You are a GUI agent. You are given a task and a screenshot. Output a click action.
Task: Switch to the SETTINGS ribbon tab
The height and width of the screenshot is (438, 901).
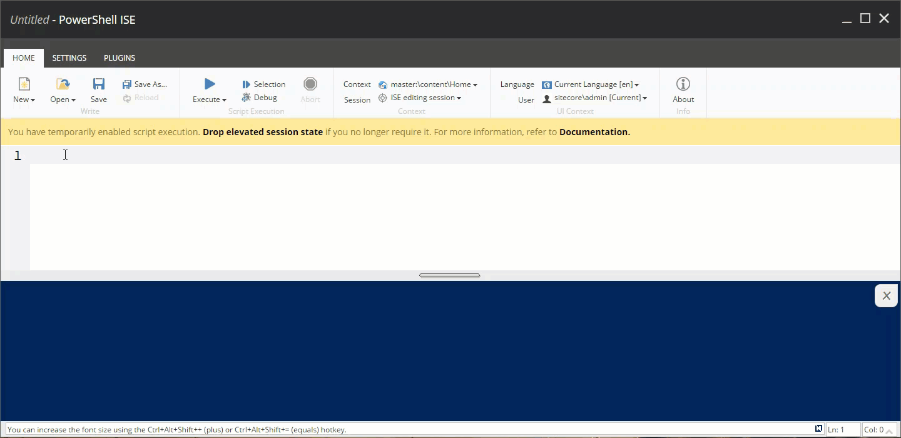[x=69, y=58]
